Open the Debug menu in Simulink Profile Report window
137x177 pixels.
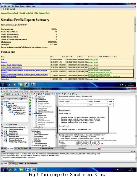coord(17,6)
